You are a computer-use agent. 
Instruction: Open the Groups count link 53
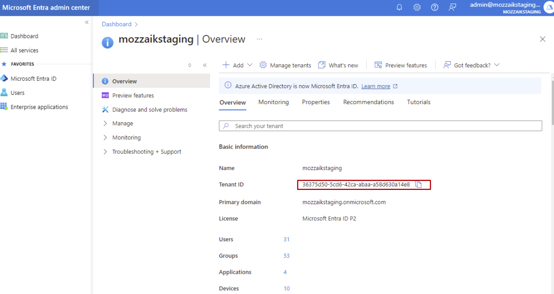click(286, 256)
